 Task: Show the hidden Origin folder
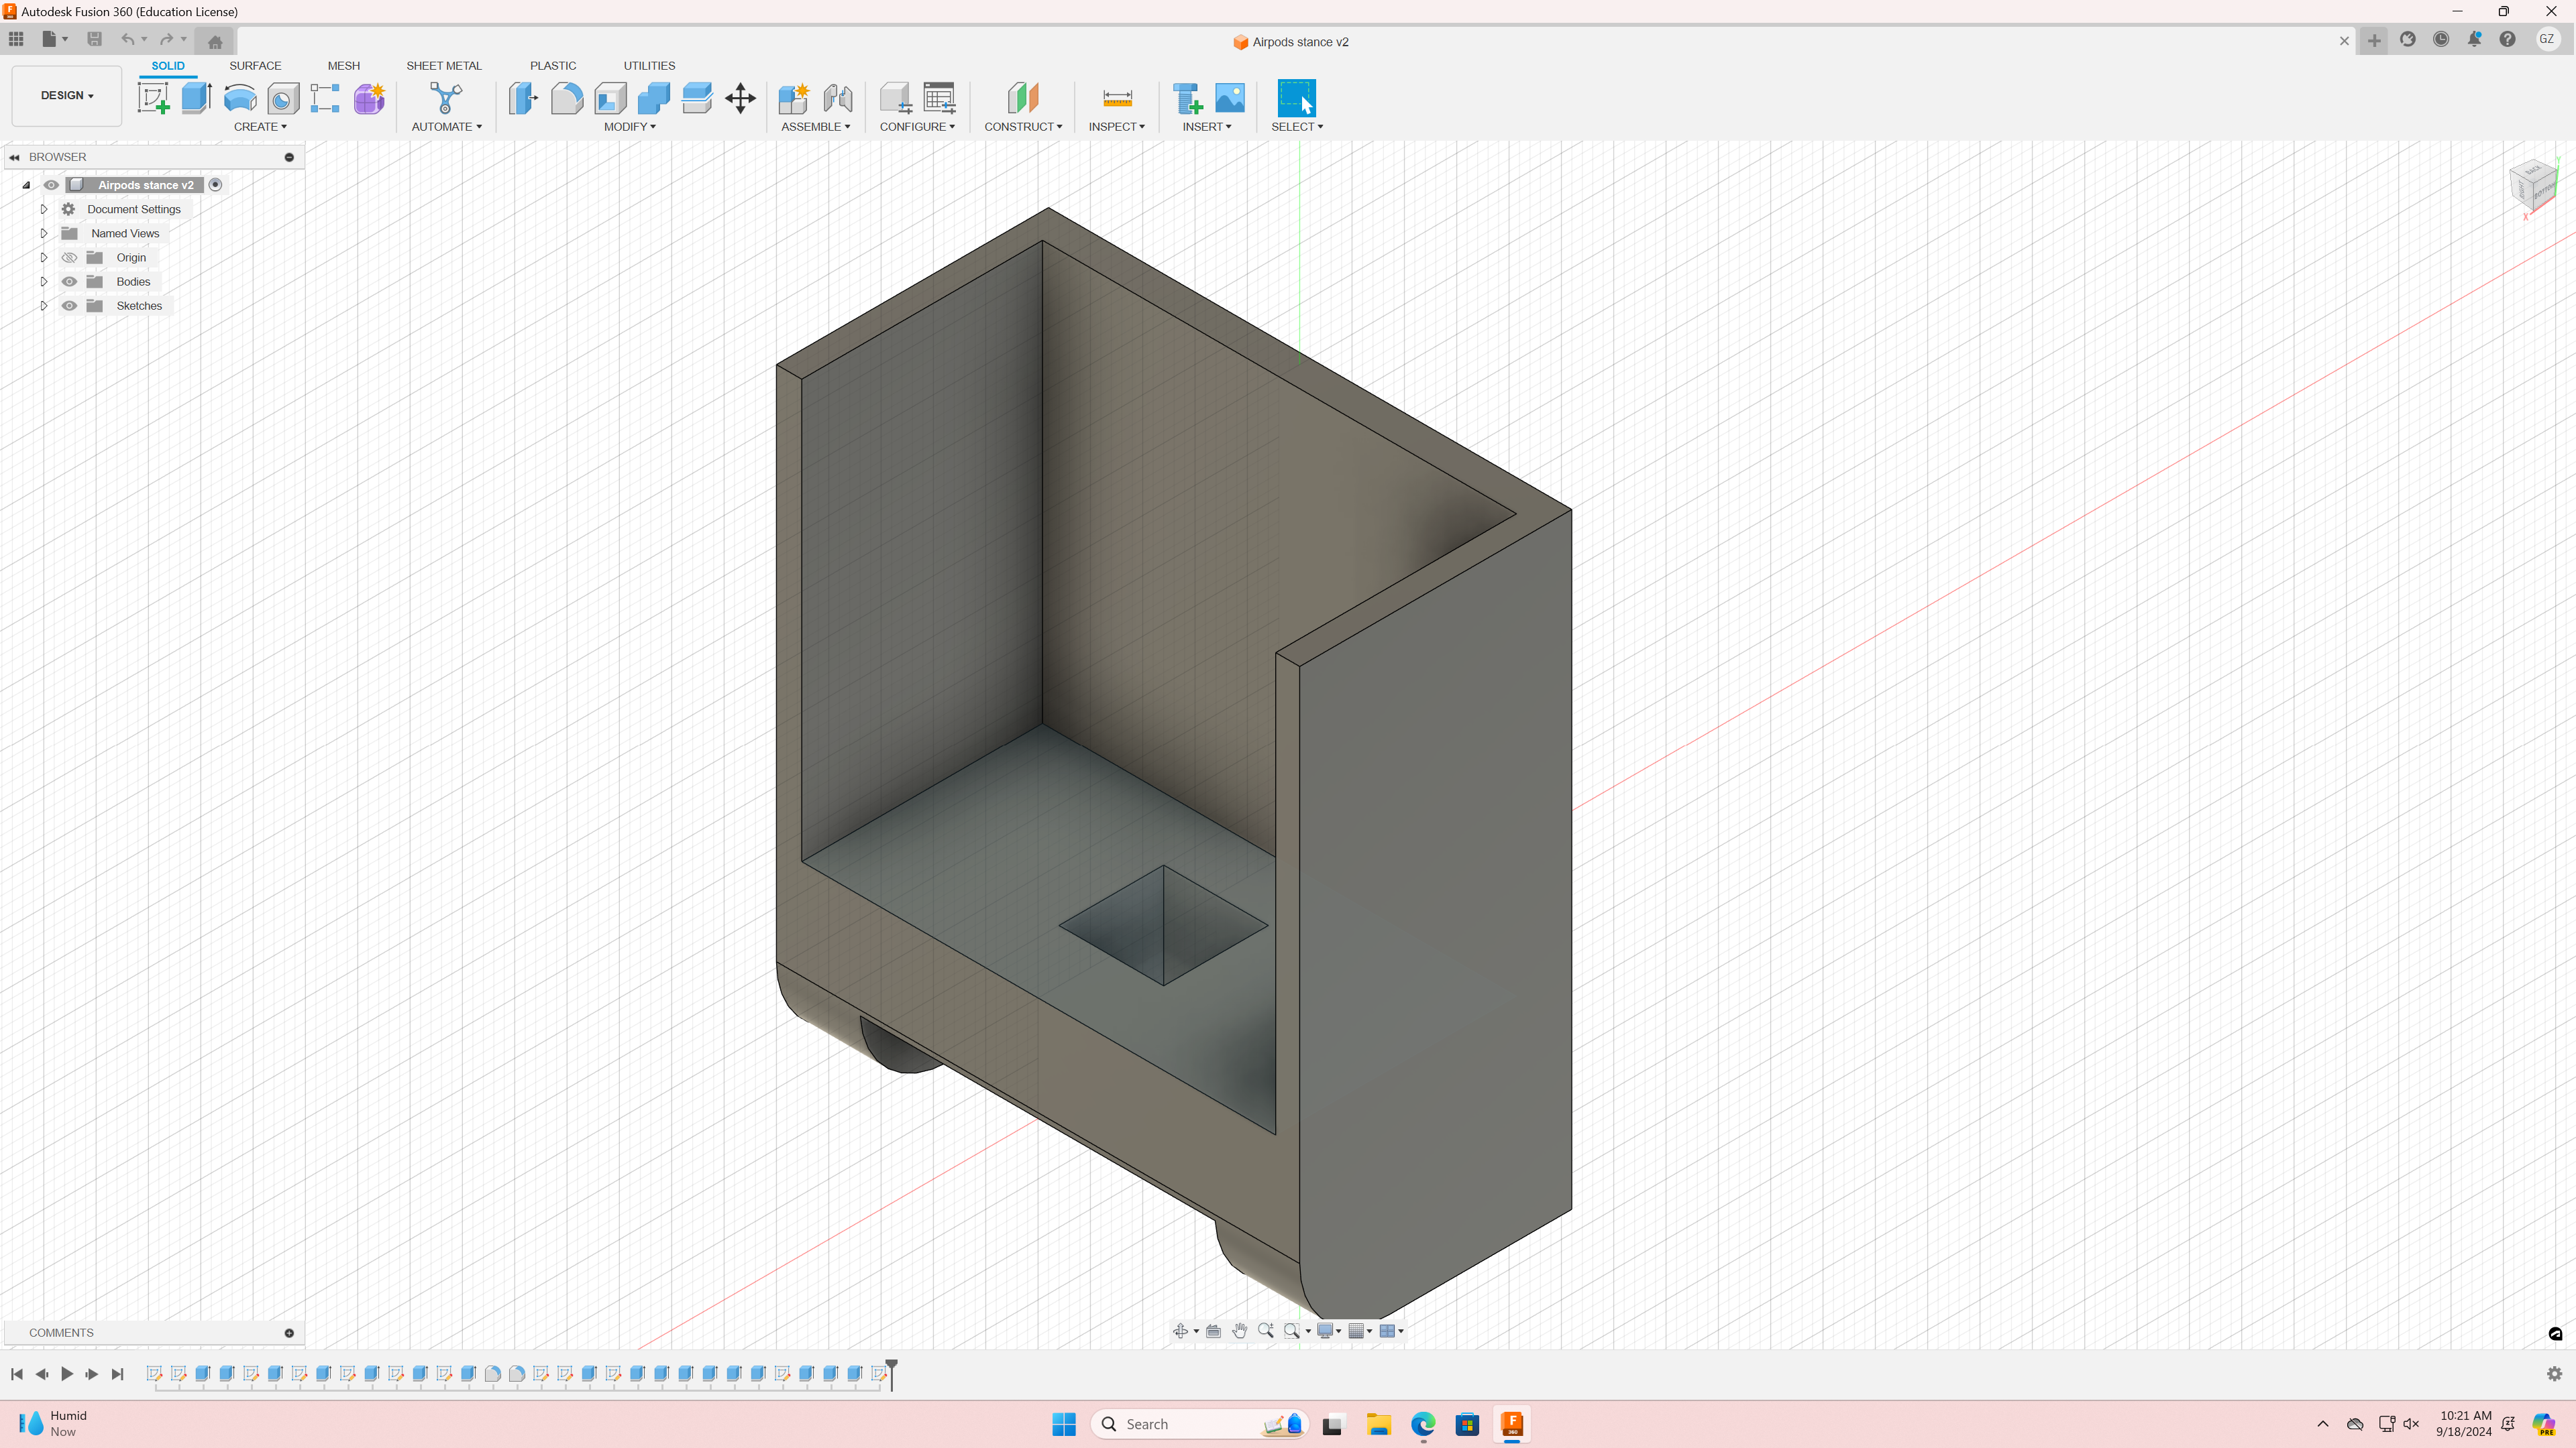[69, 258]
